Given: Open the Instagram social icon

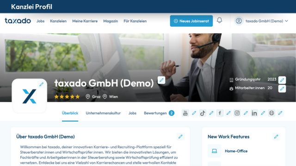Looking at the screenshot, I should [x=237, y=113].
